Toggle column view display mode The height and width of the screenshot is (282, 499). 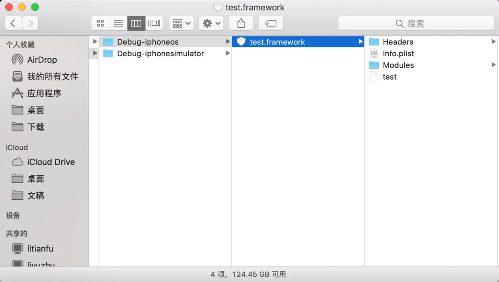[x=136, y=23]
